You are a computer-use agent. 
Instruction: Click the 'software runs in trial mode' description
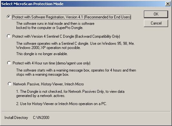(55, 26)
